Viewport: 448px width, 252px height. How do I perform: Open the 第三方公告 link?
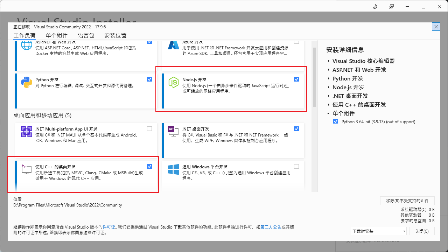(271, 227)
